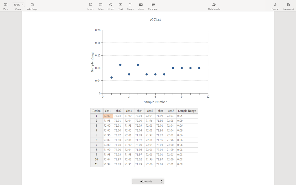
Task: Select the obs7 column header
Action: (x=171, y=111)
